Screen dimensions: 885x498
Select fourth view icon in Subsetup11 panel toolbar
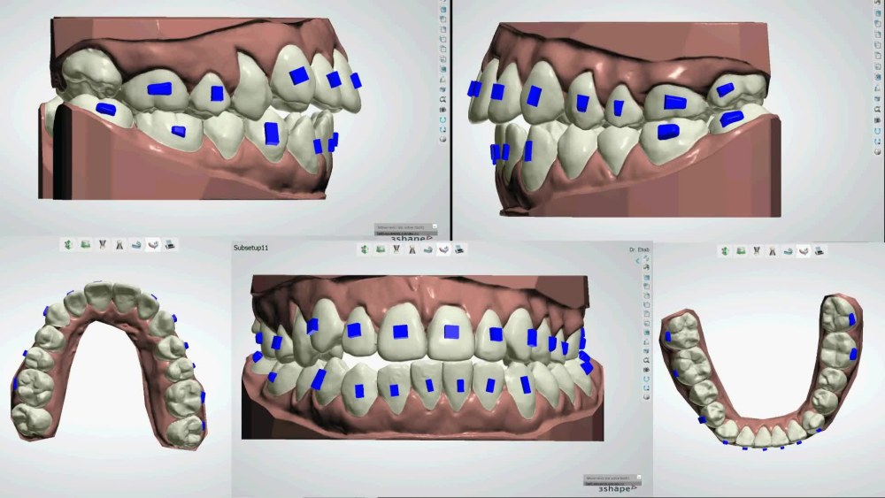(412, 249)
